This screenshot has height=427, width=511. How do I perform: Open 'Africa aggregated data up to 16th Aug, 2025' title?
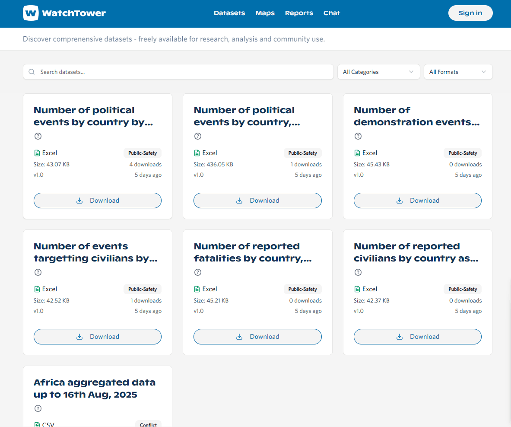tap(95, 388)
